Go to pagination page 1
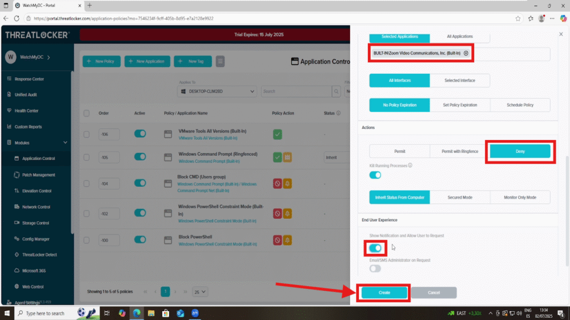Screen dimensions: 570x320 (x=165, y=292)
